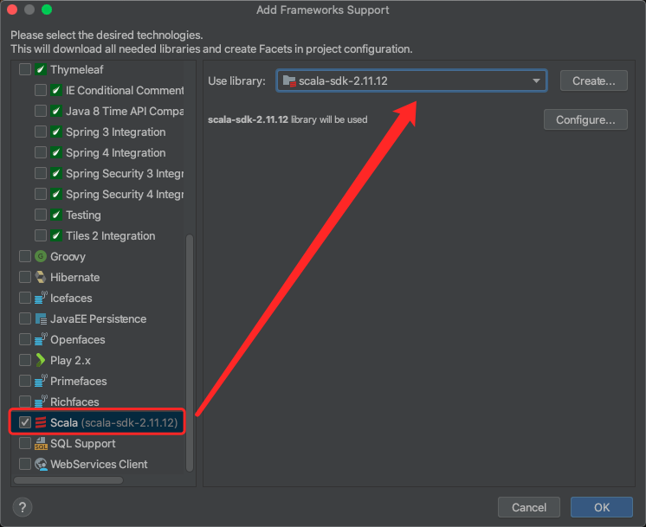Enable the Groovy checkbox
The width and height of the screenshot is (646, 527).
[x=25, y=256]
